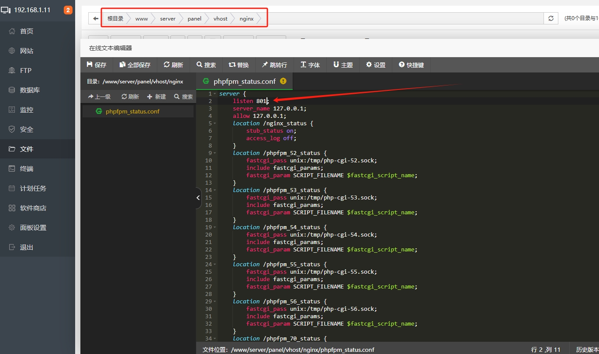
Task: Open 监控 monitoring page
Action: point(27,110)
